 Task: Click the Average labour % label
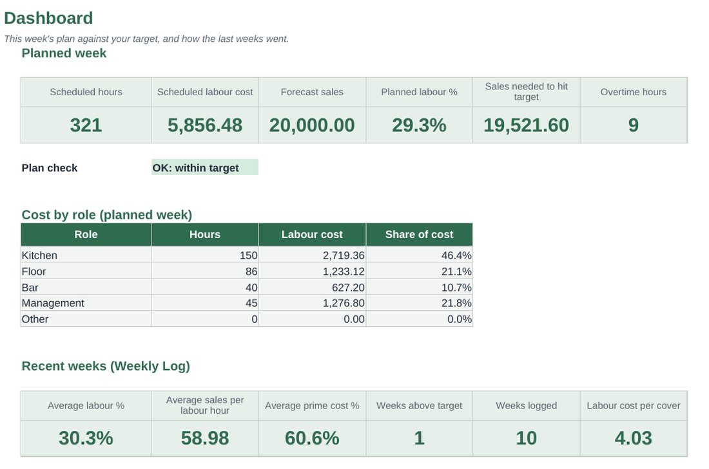(86, 406)
